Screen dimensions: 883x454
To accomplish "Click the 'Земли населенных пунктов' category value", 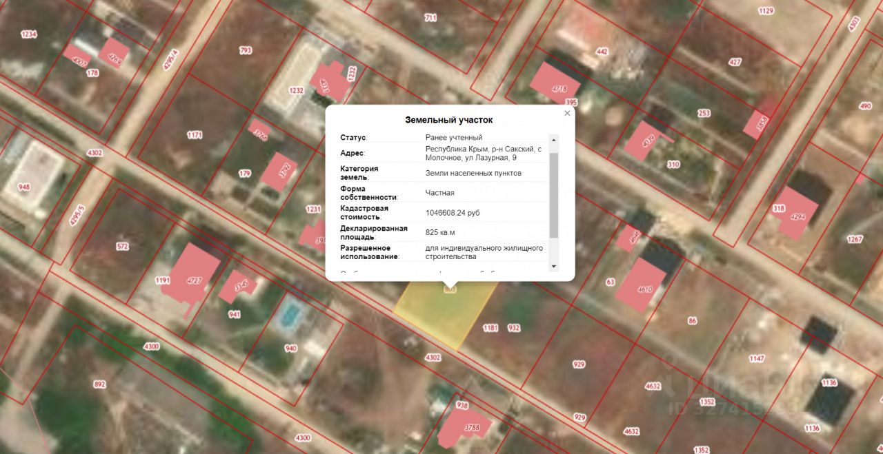I will (473, 173).
